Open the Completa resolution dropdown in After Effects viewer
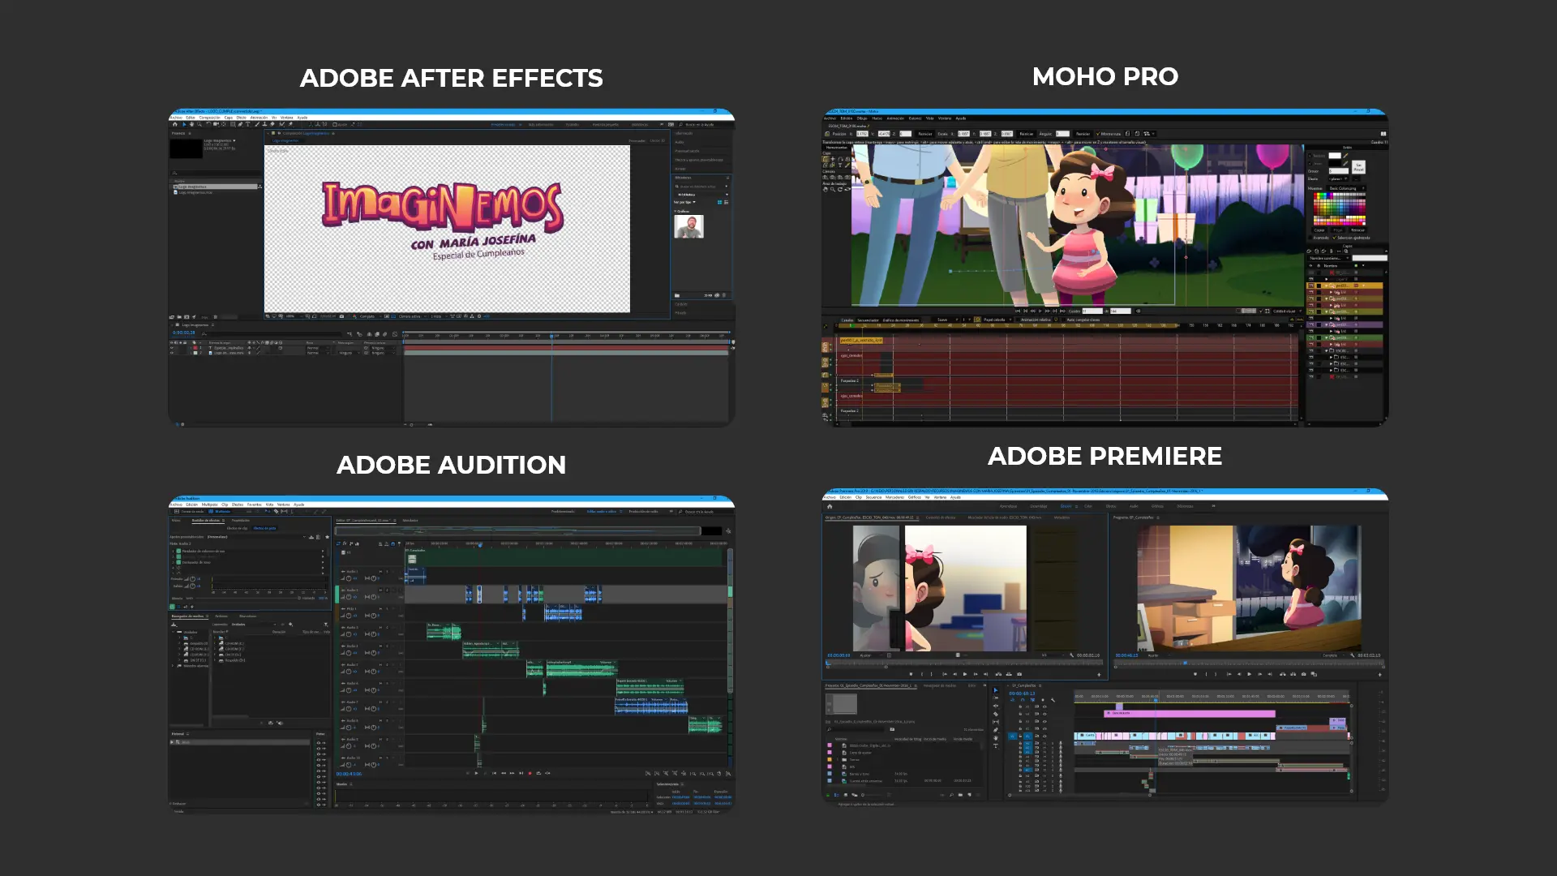 (x=371, y=316)
